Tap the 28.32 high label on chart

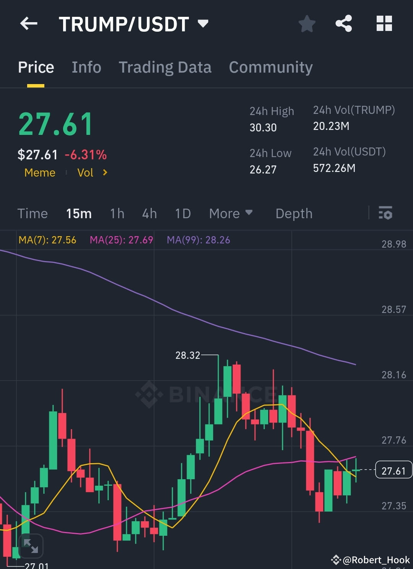[x=188, y=355]
